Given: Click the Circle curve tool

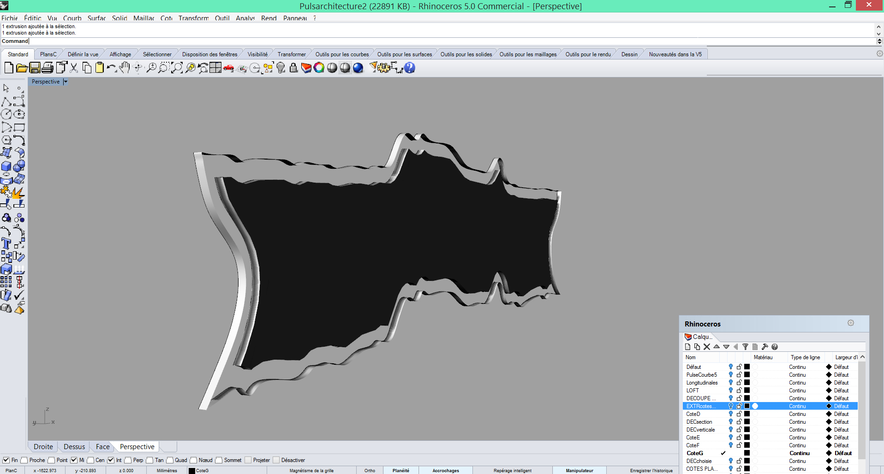Looking at the screenshot, I should (6, 114).
